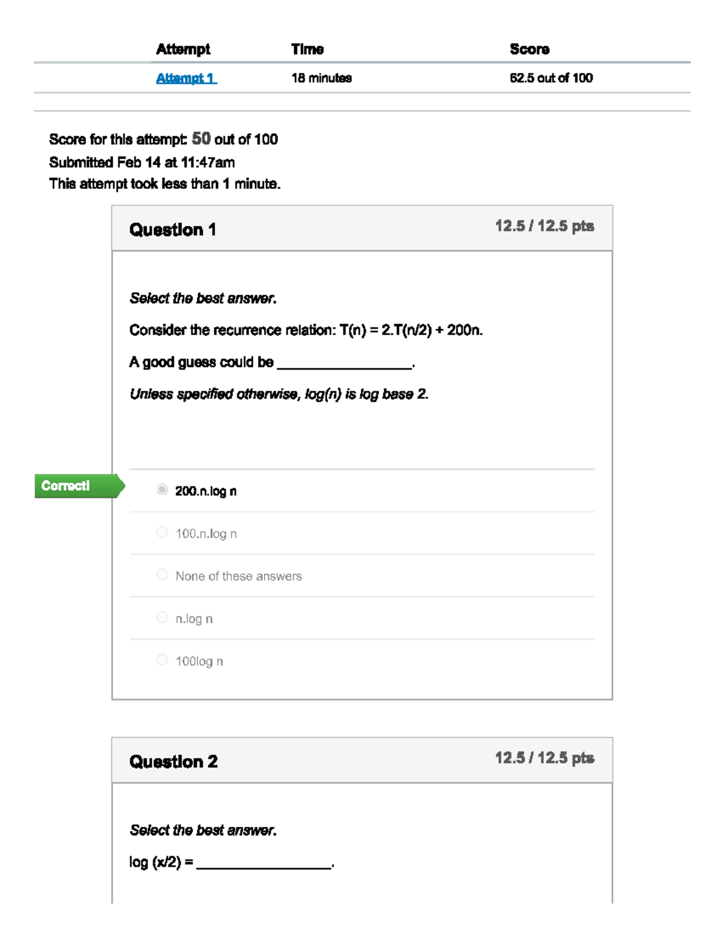Viewport: 722px width, 935px height.
Task: Select the "n.log n" answer choice
Action: pyautogui.click(x=161, y=617)
